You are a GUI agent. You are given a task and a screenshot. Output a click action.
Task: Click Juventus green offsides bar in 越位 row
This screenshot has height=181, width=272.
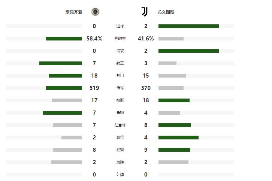178,138
